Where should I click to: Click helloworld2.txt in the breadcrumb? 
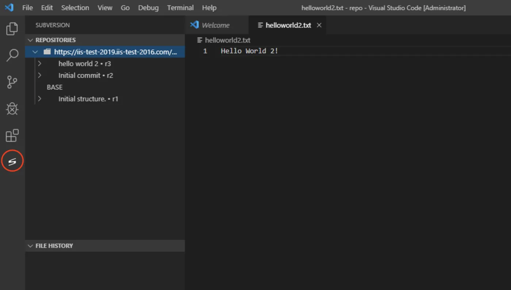pyautogui.click(x=228, y=40)
